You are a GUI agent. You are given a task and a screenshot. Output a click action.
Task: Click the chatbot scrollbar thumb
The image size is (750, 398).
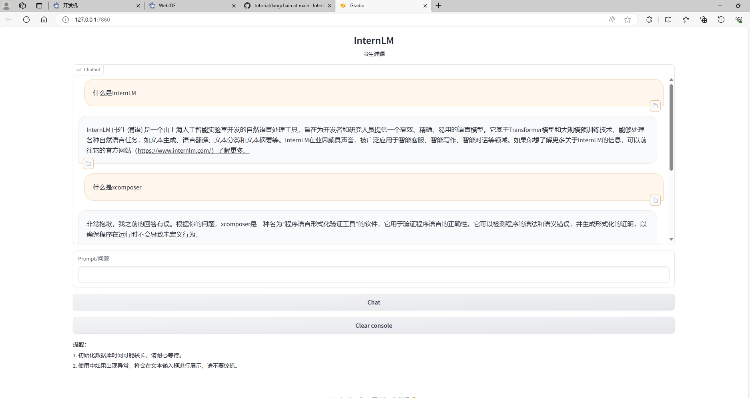pyautogui.click(x=671, y=127)
